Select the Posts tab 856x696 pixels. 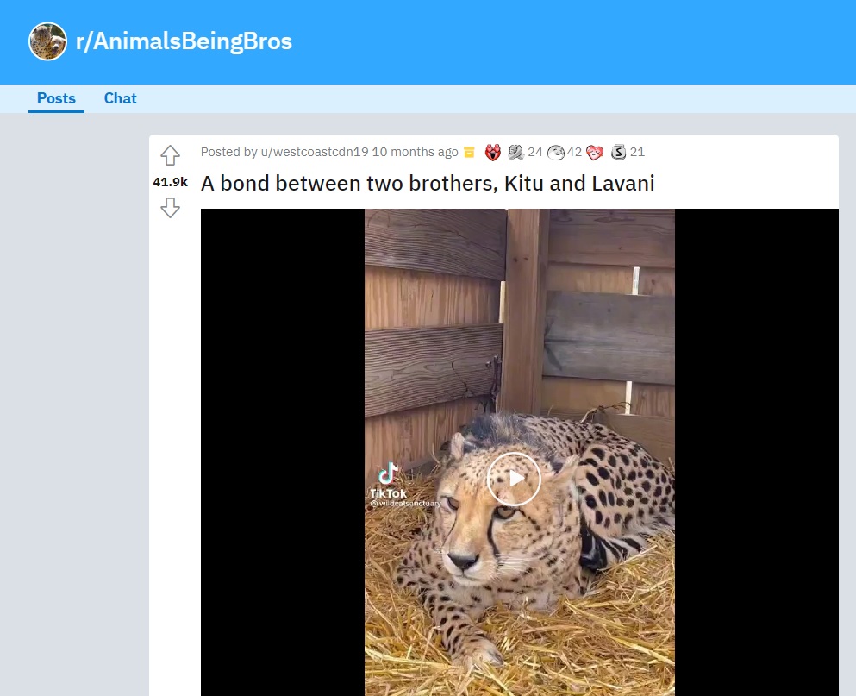(x=56, y=98)
